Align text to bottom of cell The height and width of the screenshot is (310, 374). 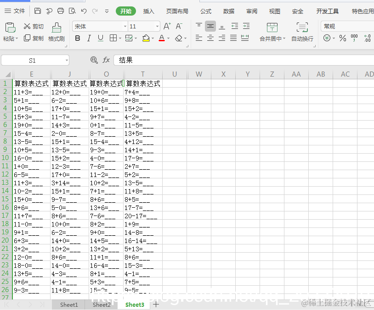222,26
